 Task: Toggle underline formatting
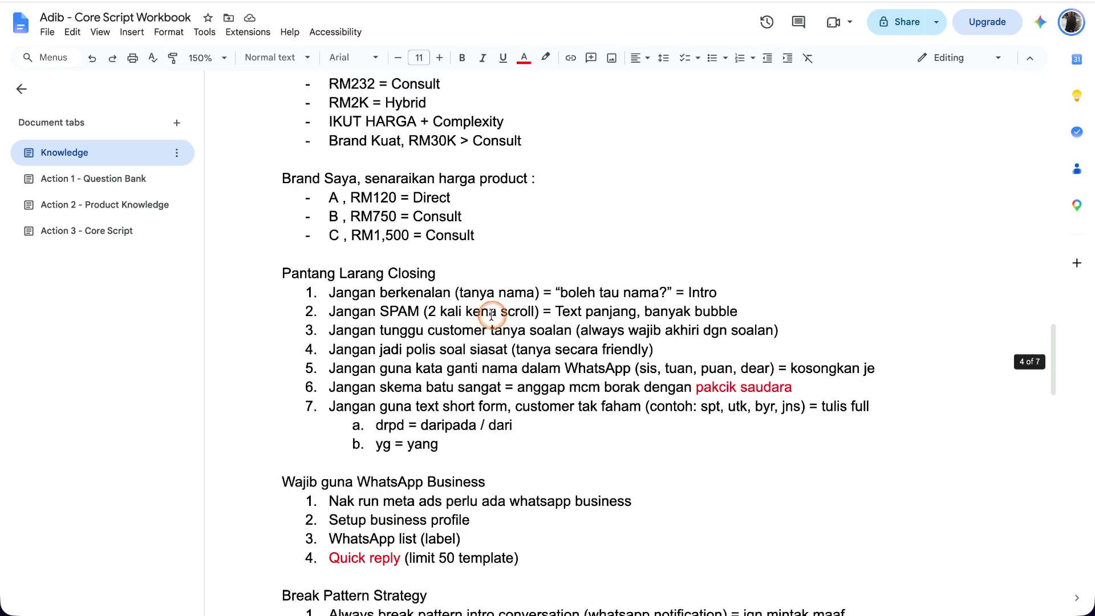tap(502, 58)
